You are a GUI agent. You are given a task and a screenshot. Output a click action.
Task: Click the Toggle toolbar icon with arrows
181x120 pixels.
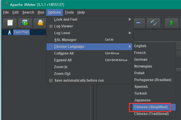click(153, 23)
